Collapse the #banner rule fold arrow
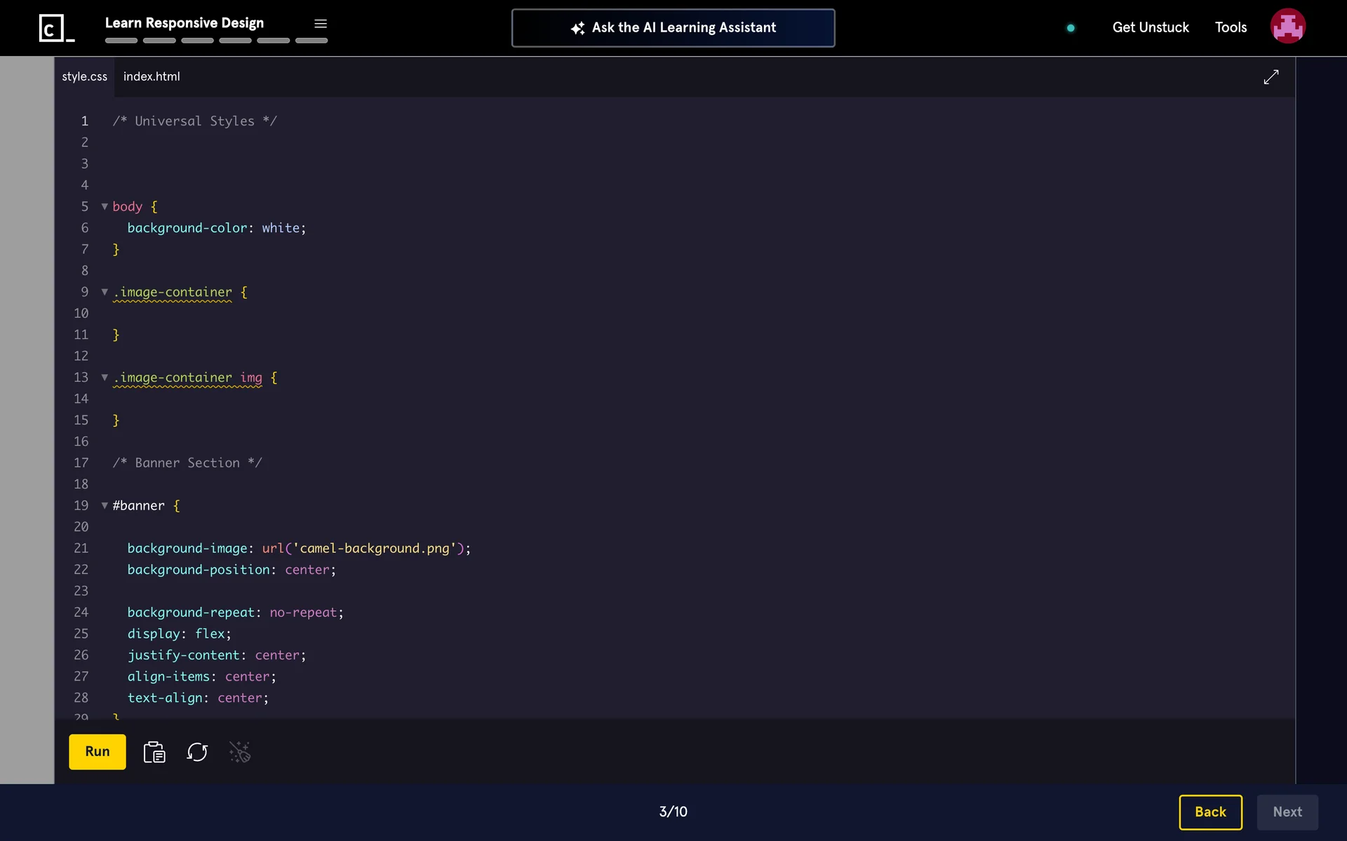 (105, 505)
